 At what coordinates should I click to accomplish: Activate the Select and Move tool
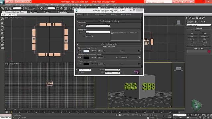tap(38, 8)
